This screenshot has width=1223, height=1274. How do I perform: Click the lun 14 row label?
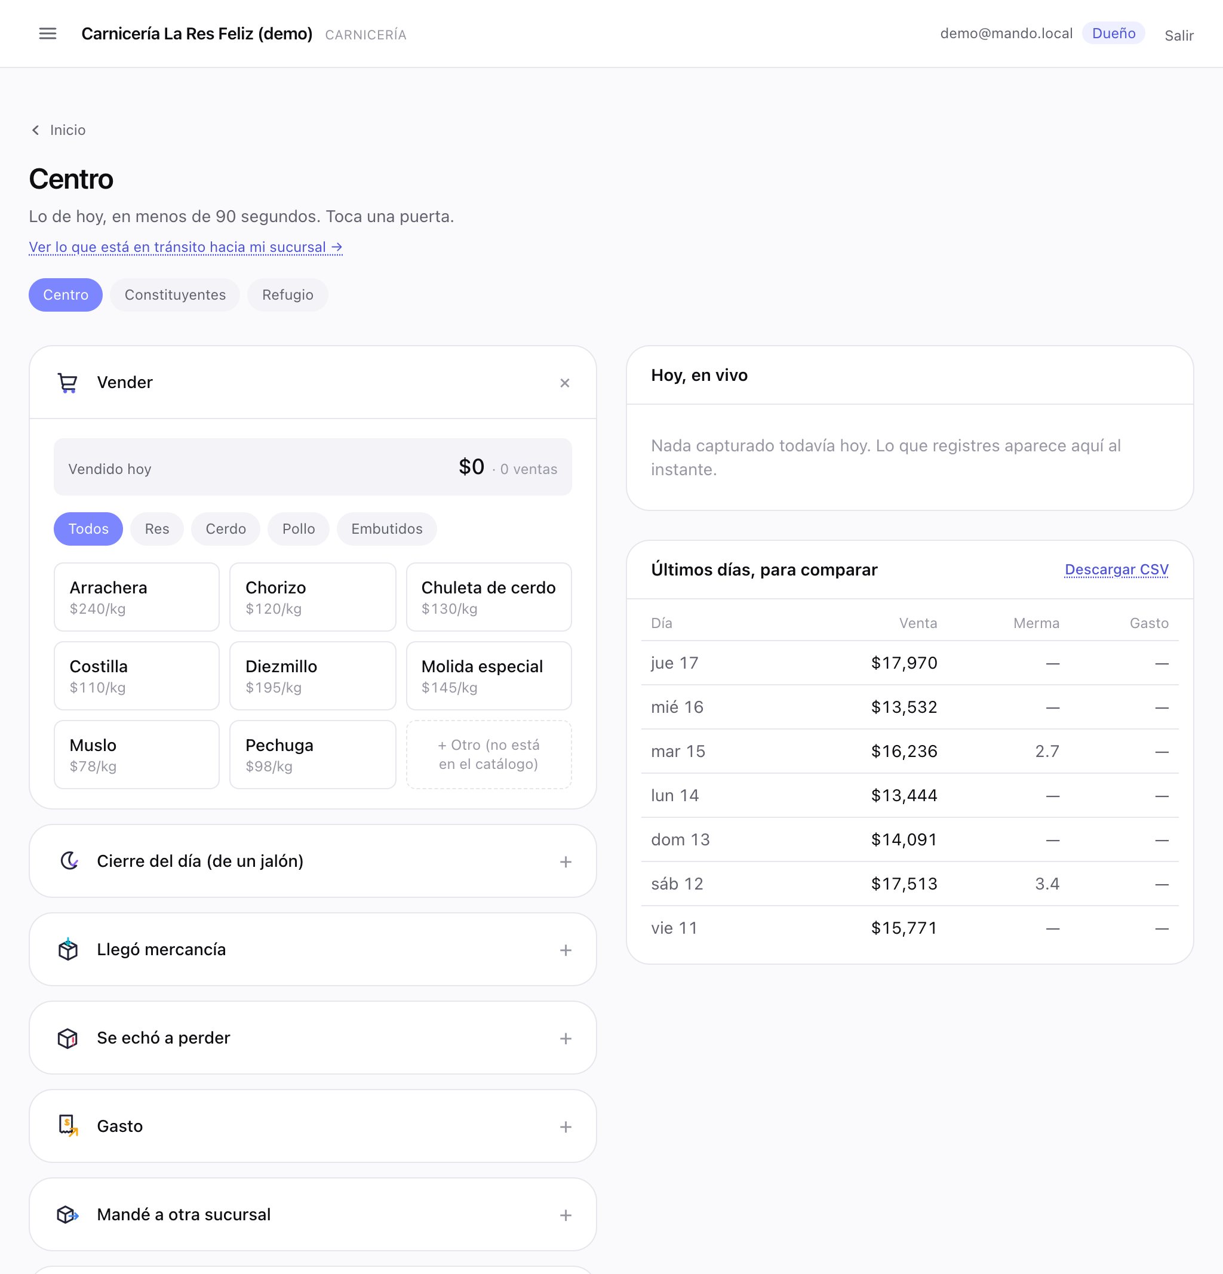coord(675,796)
